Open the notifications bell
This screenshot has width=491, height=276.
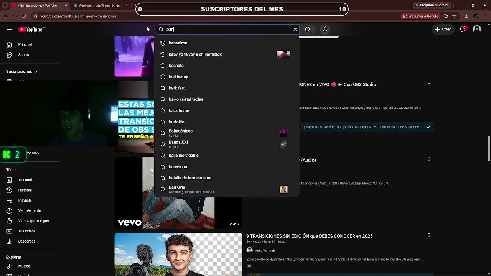[x=463, y=30]
